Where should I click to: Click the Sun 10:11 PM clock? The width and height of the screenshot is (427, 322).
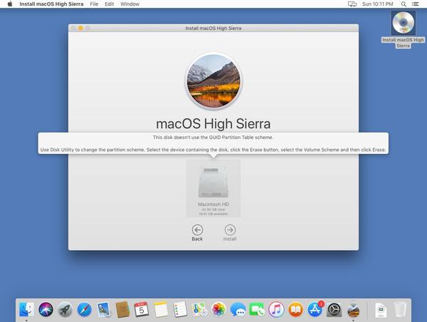tap(377, 4)
